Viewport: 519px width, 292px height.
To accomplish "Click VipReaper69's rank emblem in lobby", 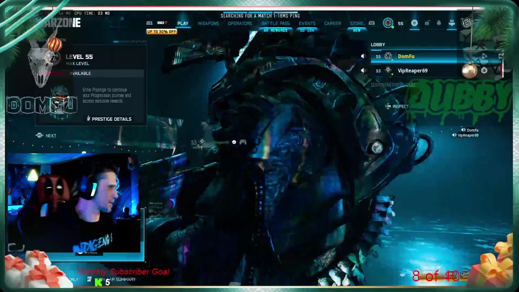I will [x=388, y=71].
